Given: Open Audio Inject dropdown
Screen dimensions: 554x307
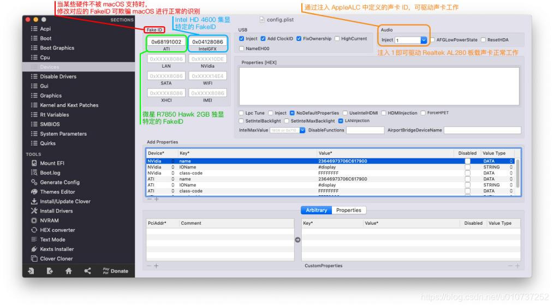Looking at the screenshot, I should 423,40.
